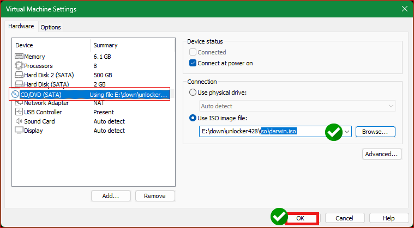Expand the ISO image file path dropdown
The height and width of the screenshot is (228, 414).
point(347,131)
